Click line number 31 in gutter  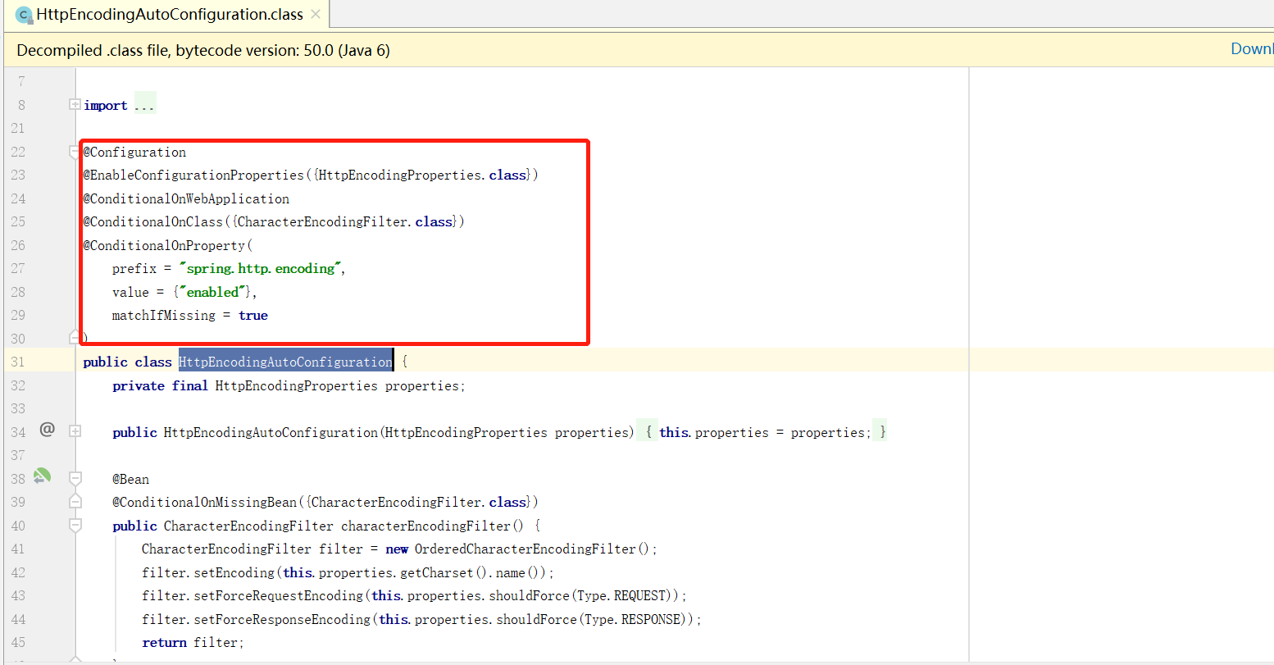coord(18,362)
